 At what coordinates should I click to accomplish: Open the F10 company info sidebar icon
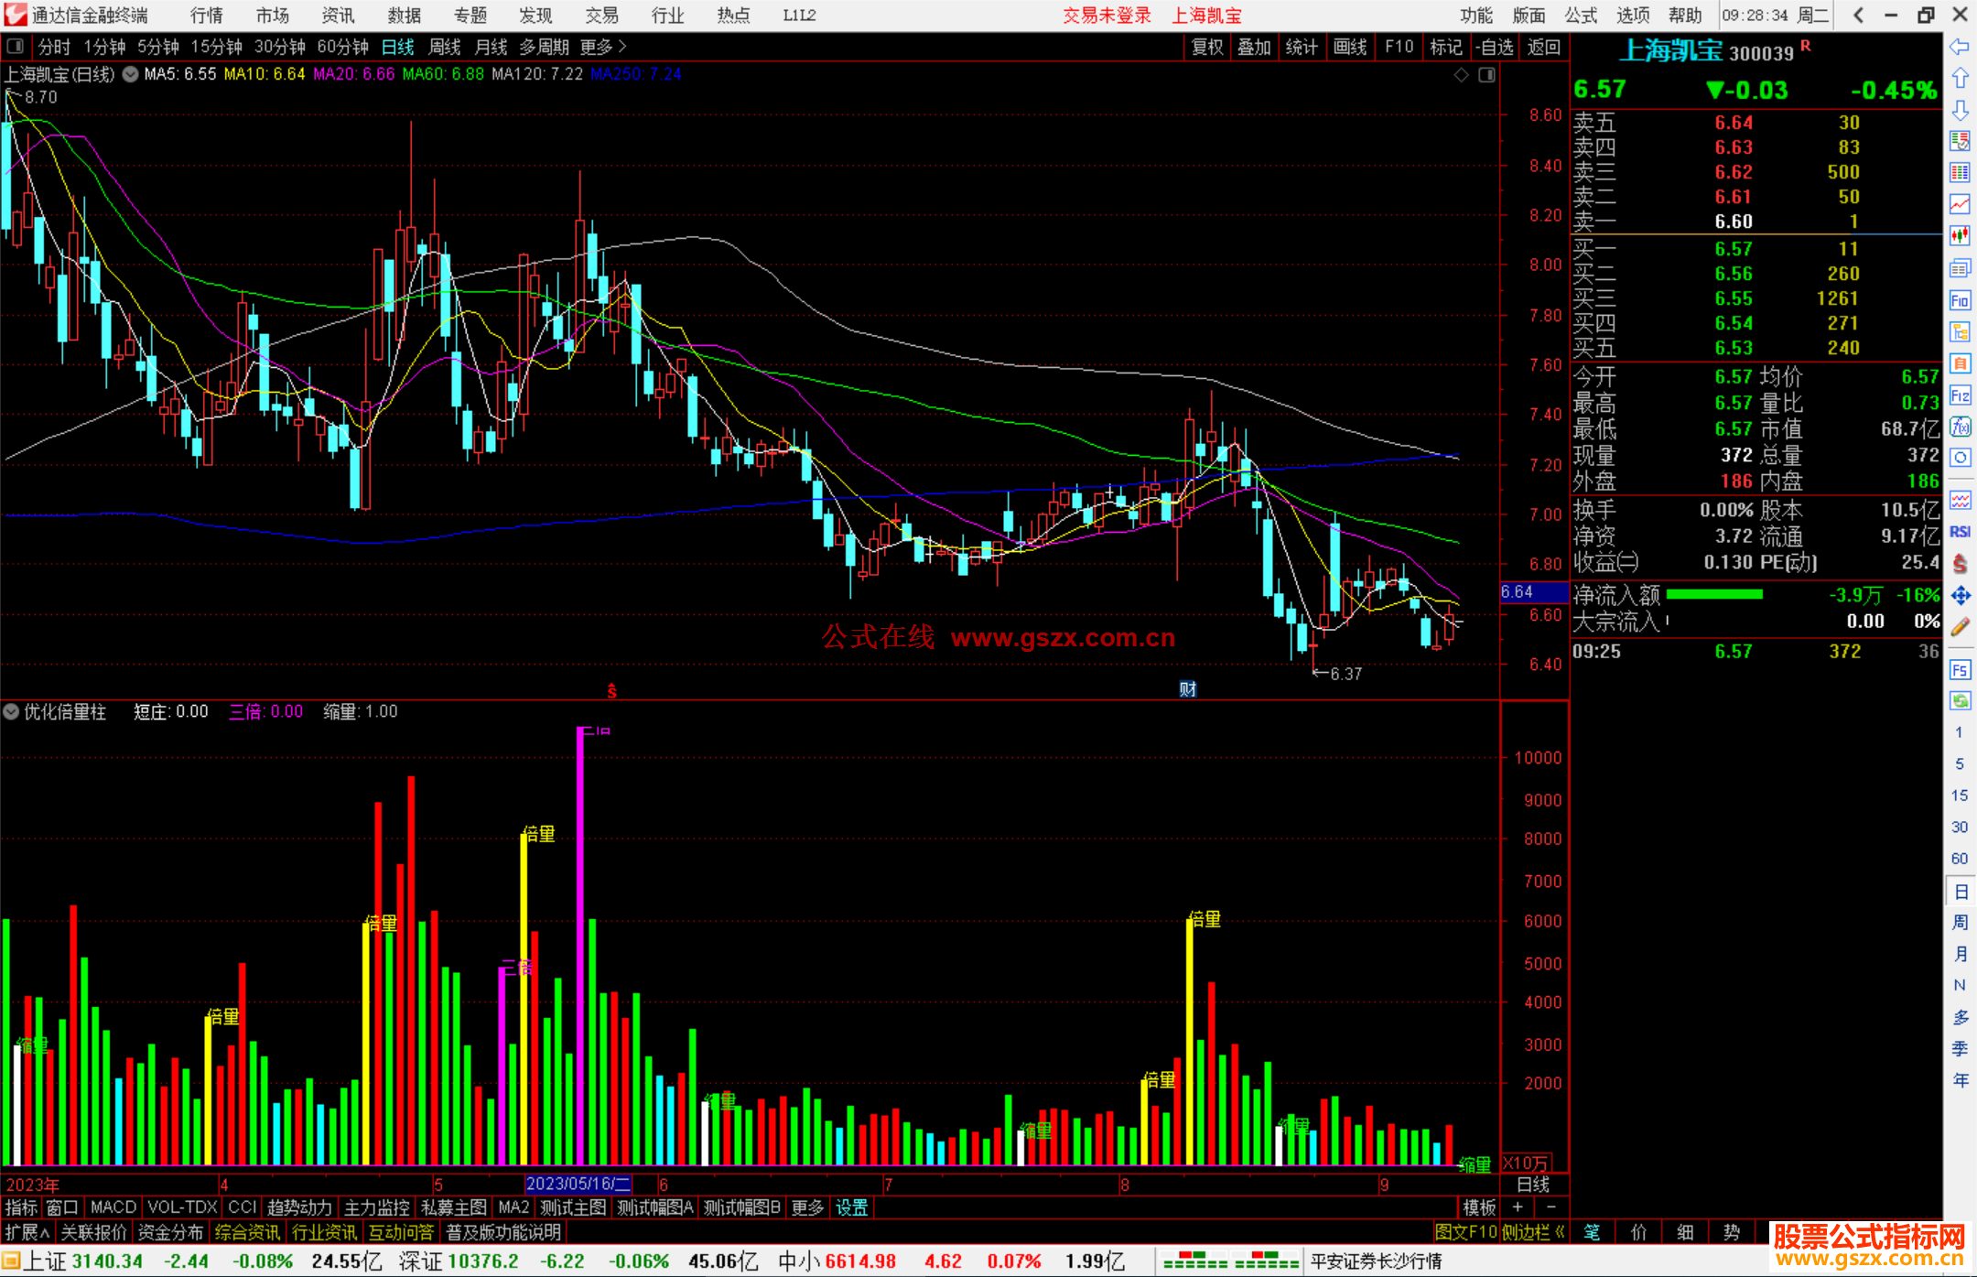click(x=1960, y=301)
